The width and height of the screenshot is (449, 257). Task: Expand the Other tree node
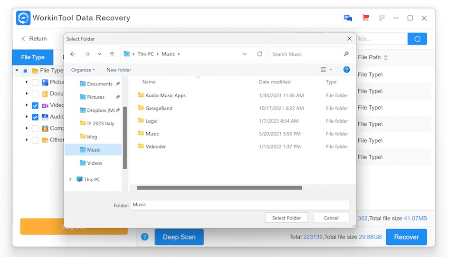[x=27, y=140]
